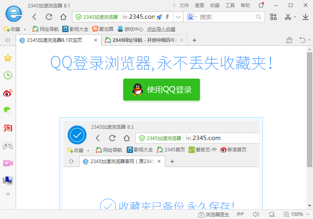Reload the page with refresh icon
This screenshot has width=313, height=219.
click(49, 17)
